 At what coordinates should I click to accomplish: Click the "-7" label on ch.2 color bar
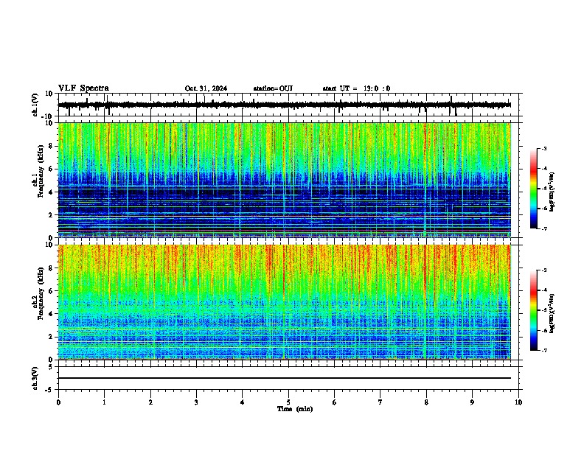pyautogui.click(x=543, y=350)
